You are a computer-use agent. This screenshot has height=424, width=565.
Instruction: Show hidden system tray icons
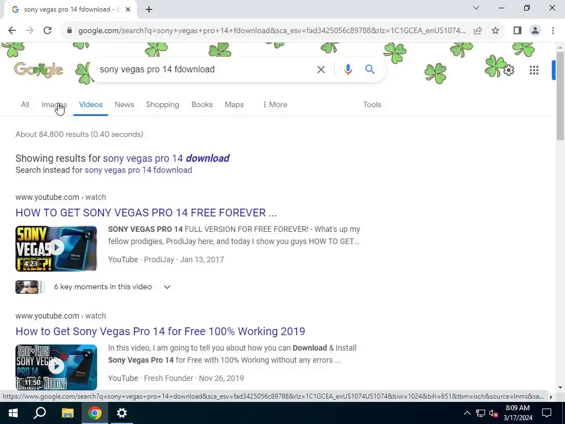467,413
